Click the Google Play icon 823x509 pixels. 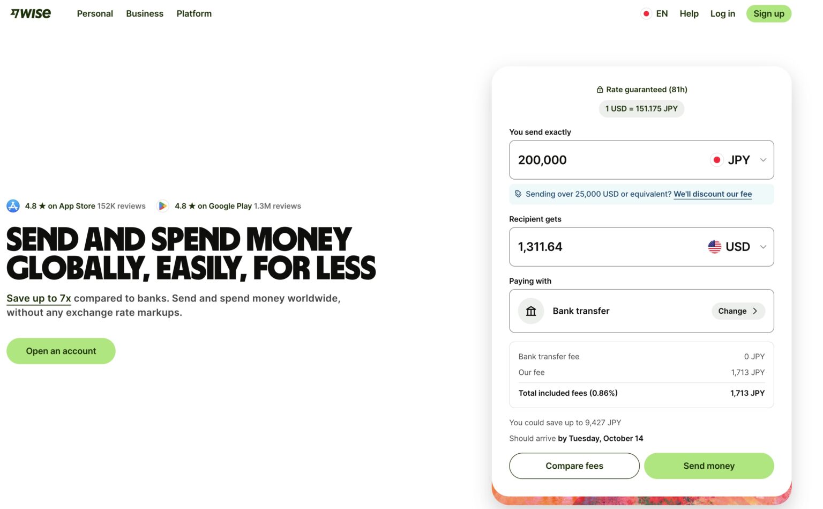162,206
